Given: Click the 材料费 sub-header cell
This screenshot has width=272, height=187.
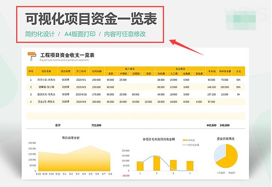Looking at the screenshot, I should [x=161, y=73].
